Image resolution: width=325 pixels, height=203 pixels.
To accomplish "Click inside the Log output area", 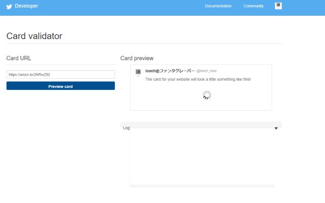I will point(202,157).
